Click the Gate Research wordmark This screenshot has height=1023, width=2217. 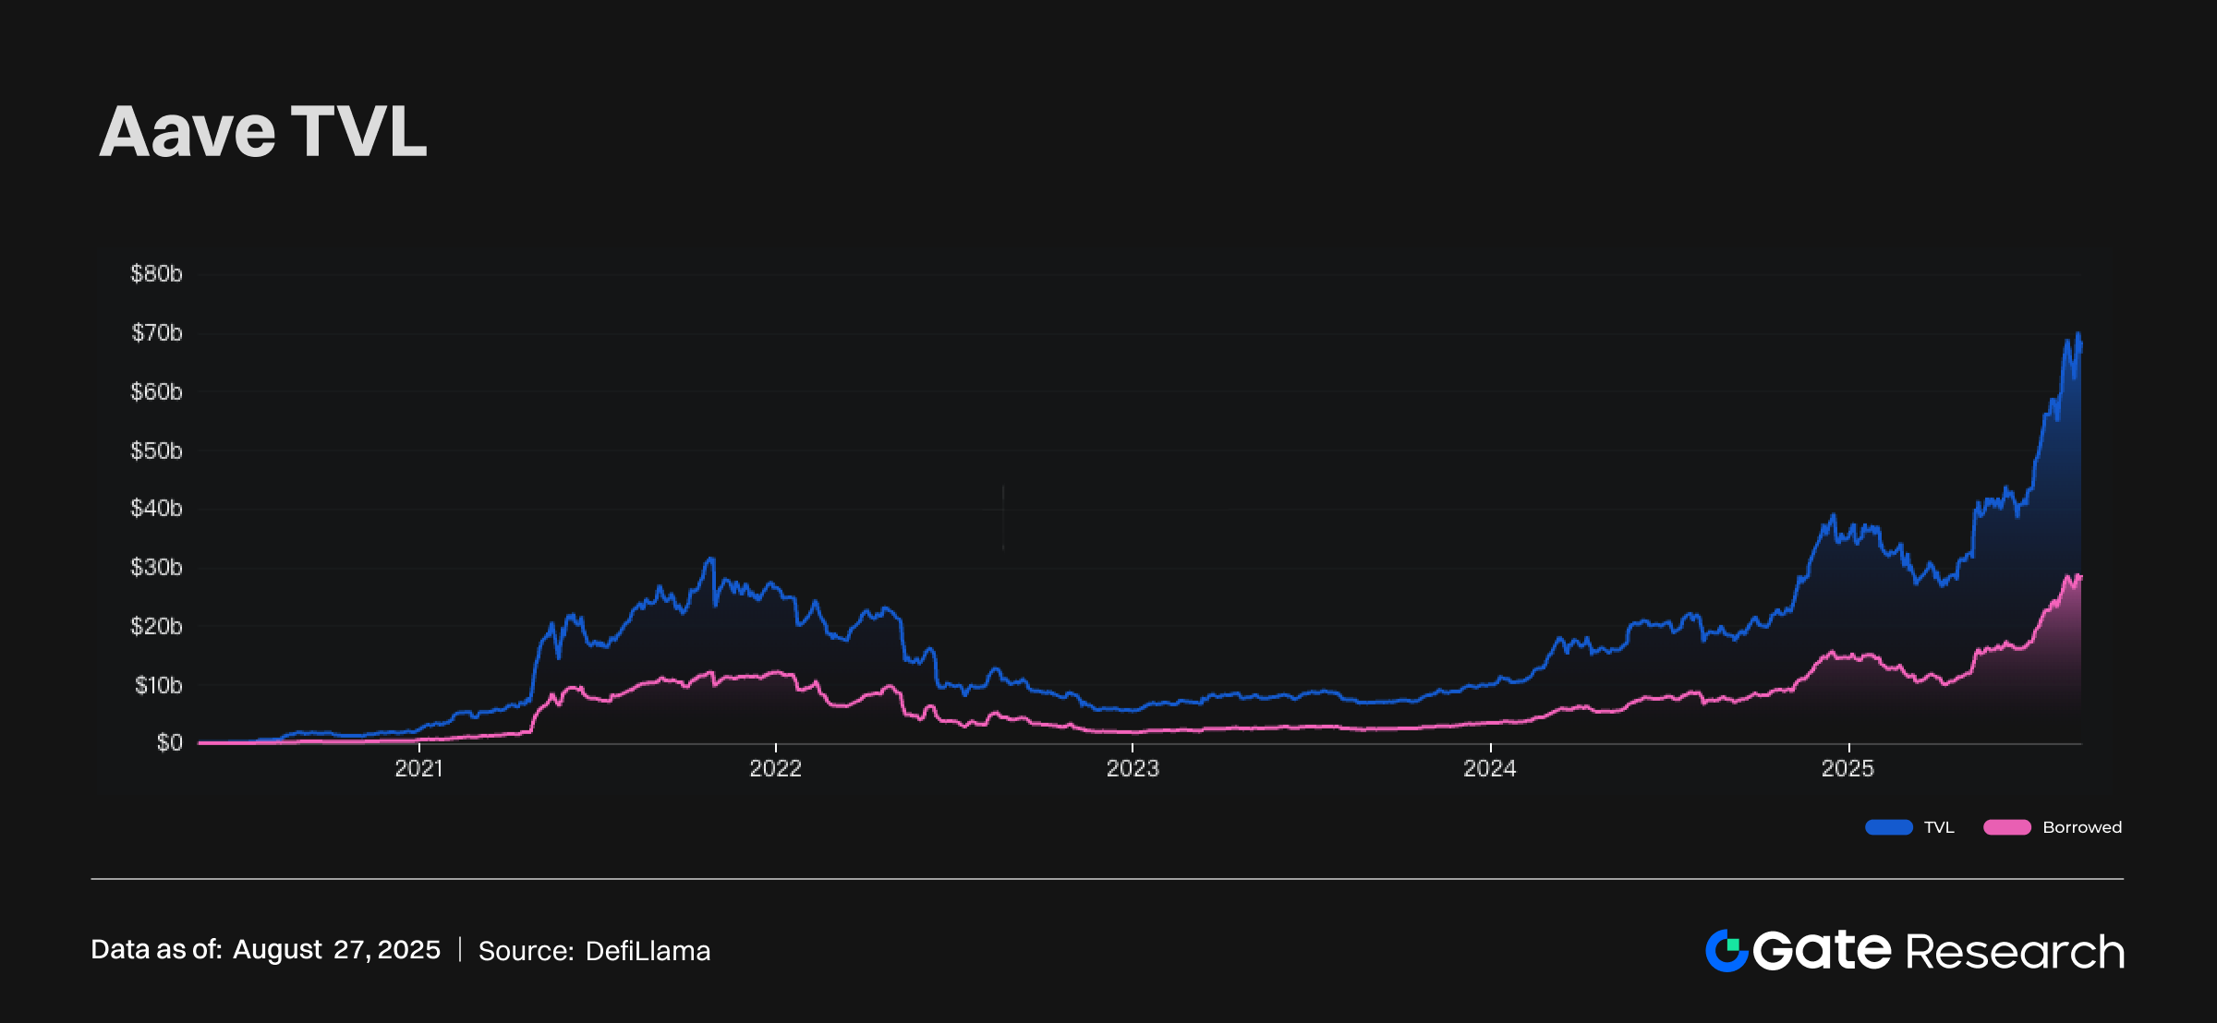pyautogui.click(x=1938, y=951)
